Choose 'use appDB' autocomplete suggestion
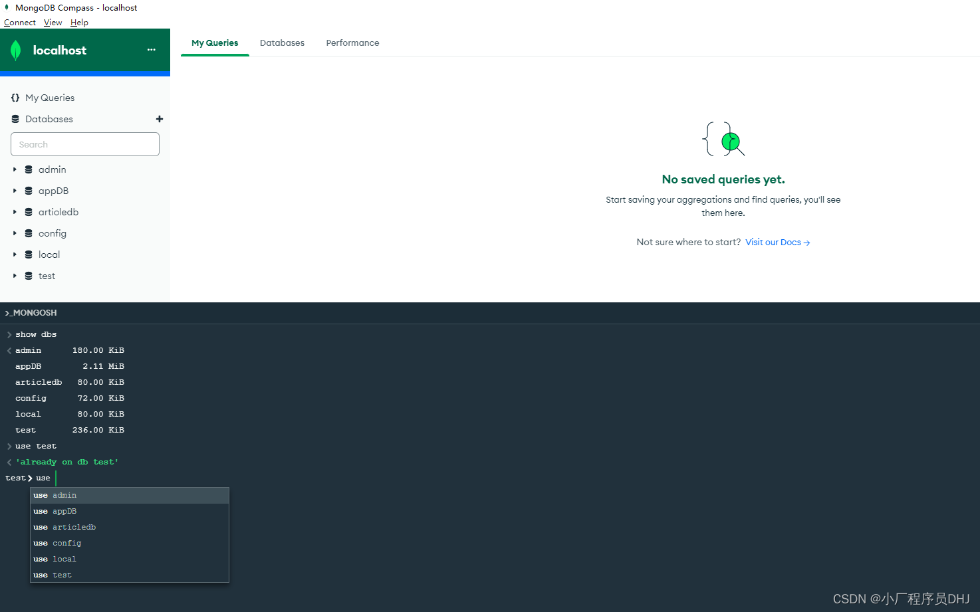This screenshot has width=980, height=612. pos(130,511)
